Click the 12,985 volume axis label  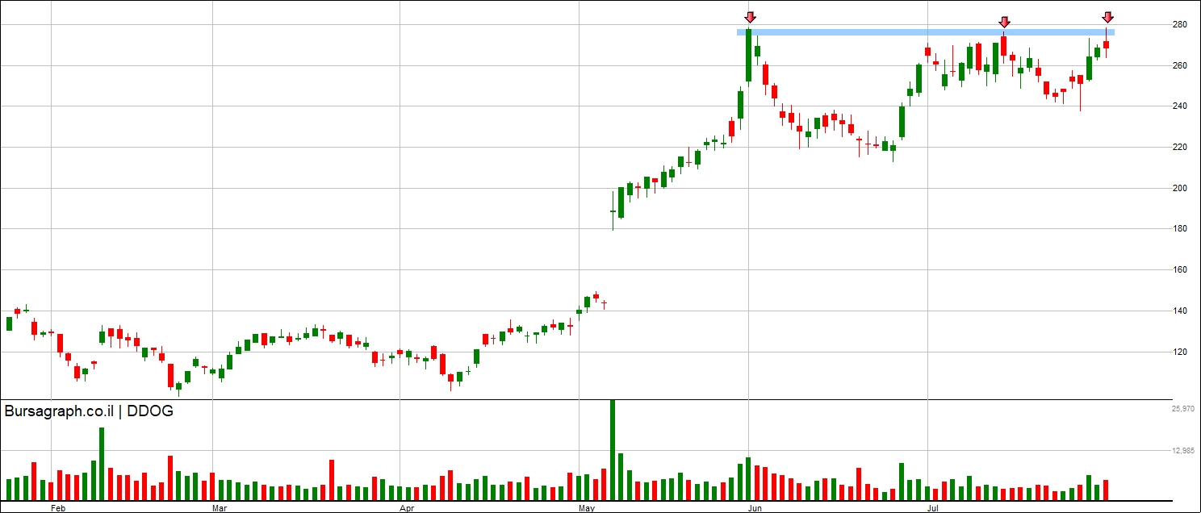(1182, 450)
